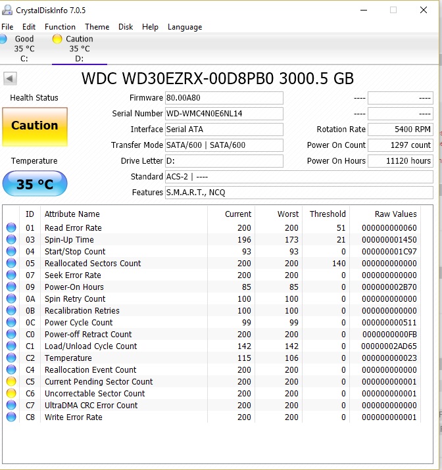This screenshot has height=470, width=442.
Task: Click the 35 °C temperature button
Action: [35, 184]
